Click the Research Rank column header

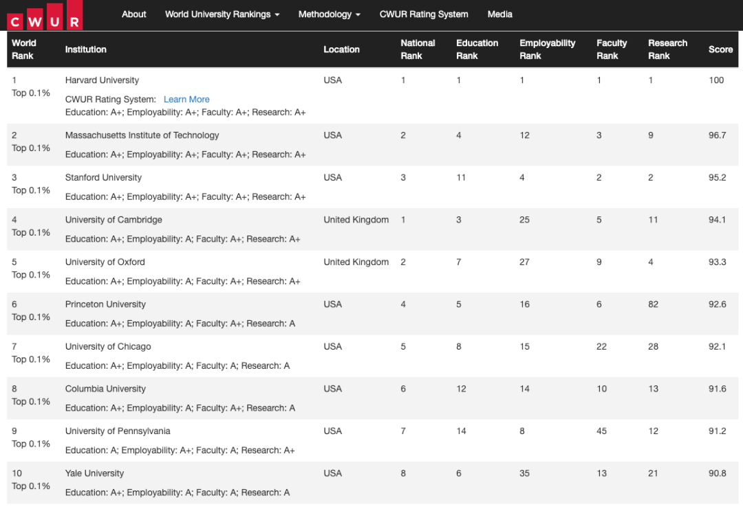[x=667, y=49]
